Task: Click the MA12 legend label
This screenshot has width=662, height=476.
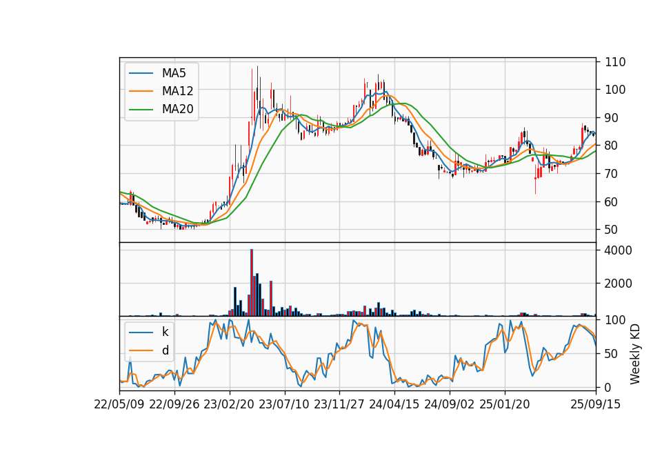Action: tap(177, 91)
